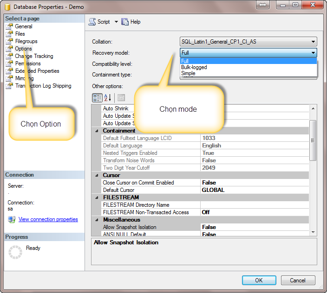Click the Change Tracking page icon
The image size is (327, 293).
coord(9,56)
